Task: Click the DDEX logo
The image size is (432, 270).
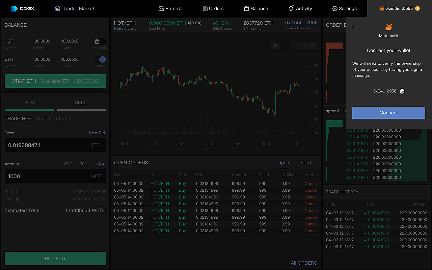Action: point(23,8)
